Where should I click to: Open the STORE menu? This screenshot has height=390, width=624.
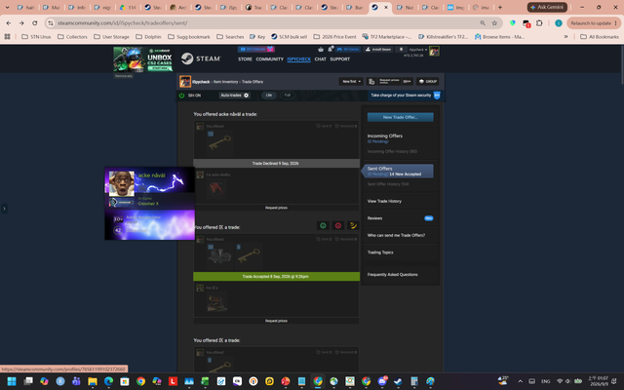click(245, 59)
